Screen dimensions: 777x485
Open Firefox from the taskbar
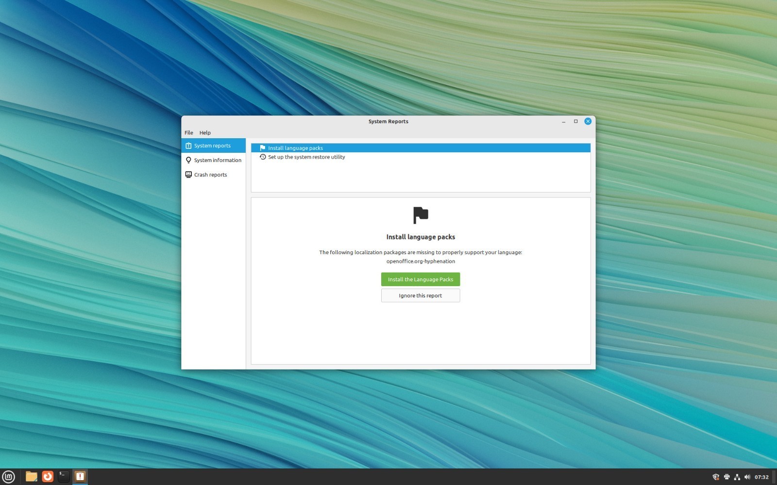48,477
